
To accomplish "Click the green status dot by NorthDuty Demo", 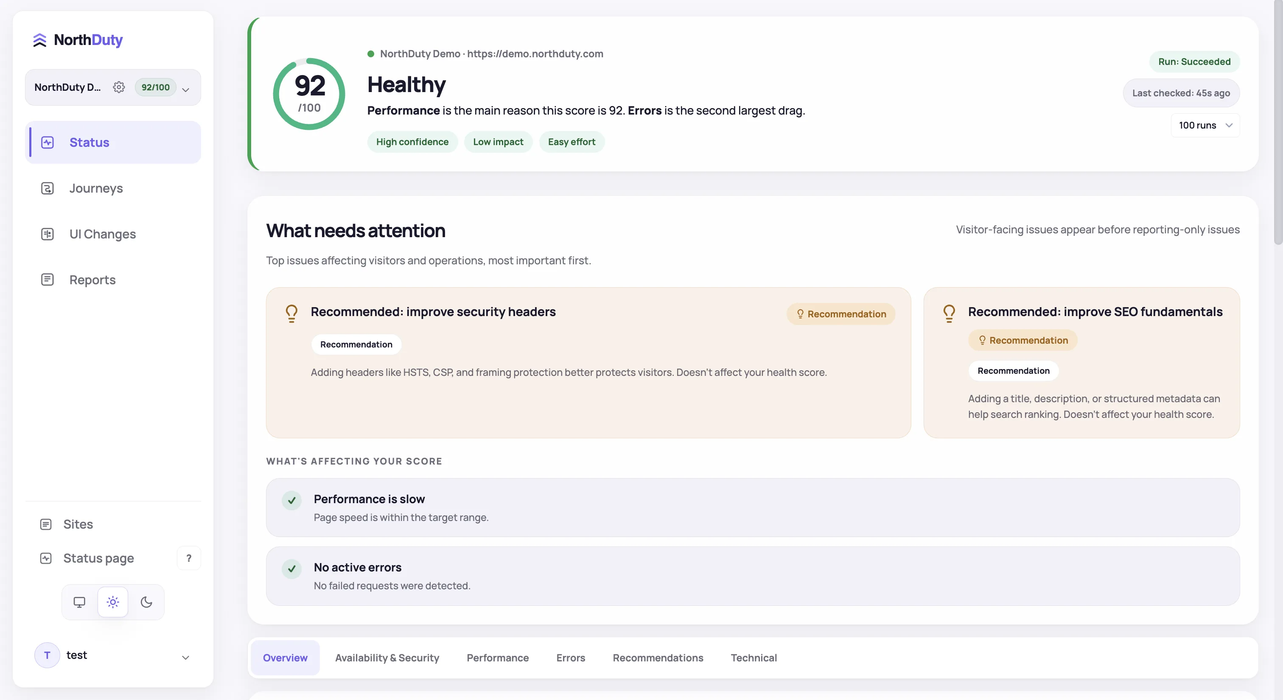I will click(370, 54).
